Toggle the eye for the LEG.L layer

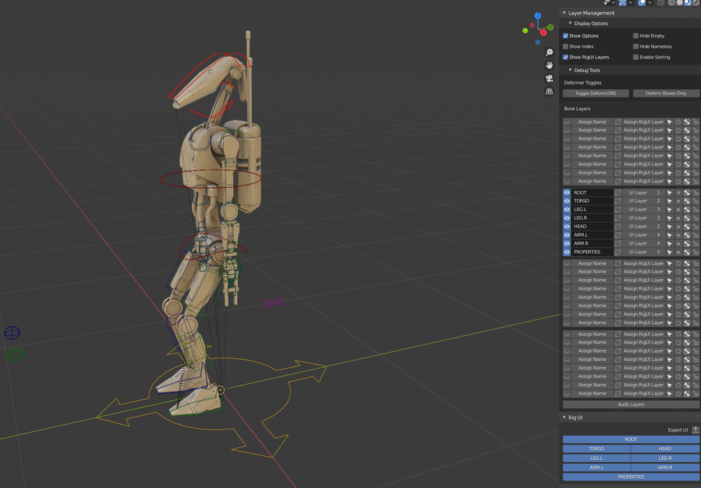[x=566, y=210]
